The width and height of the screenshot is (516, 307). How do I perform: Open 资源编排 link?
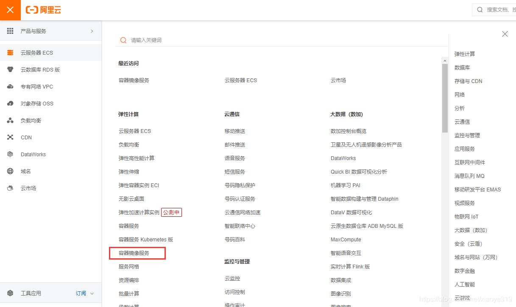(x=129, y=280)
